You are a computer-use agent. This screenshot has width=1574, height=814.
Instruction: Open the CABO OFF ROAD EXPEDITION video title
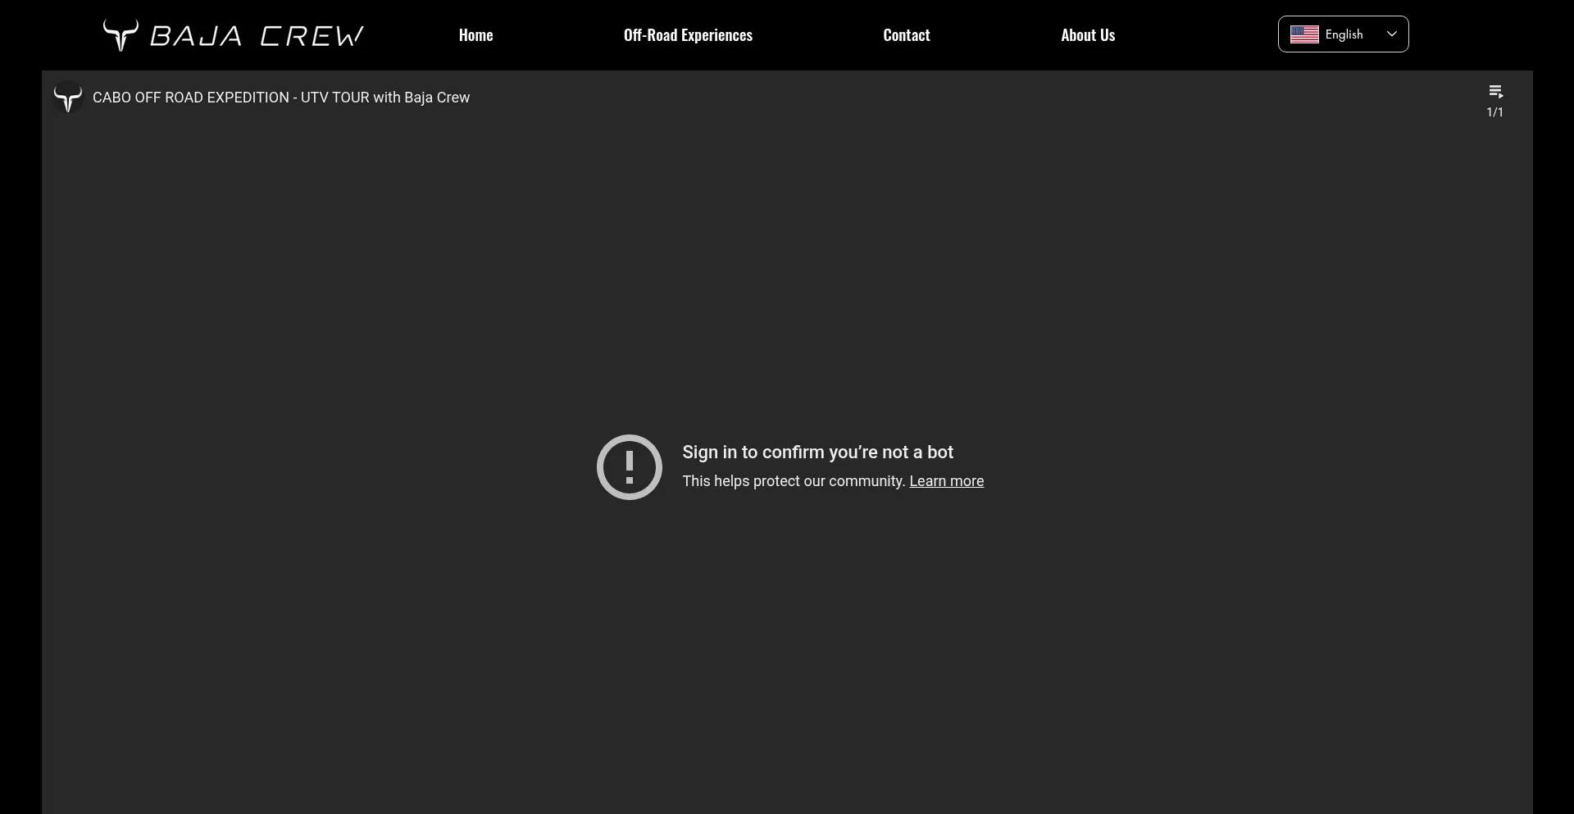(281, 98)
